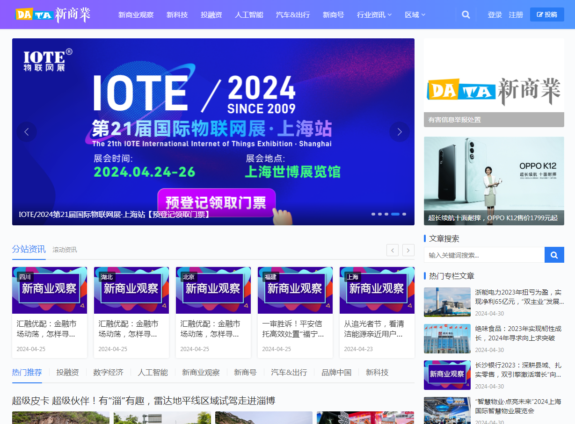
Task: Submit the article search with blue magnifier button
Action: pyautogui.click(x=554, y=255)
